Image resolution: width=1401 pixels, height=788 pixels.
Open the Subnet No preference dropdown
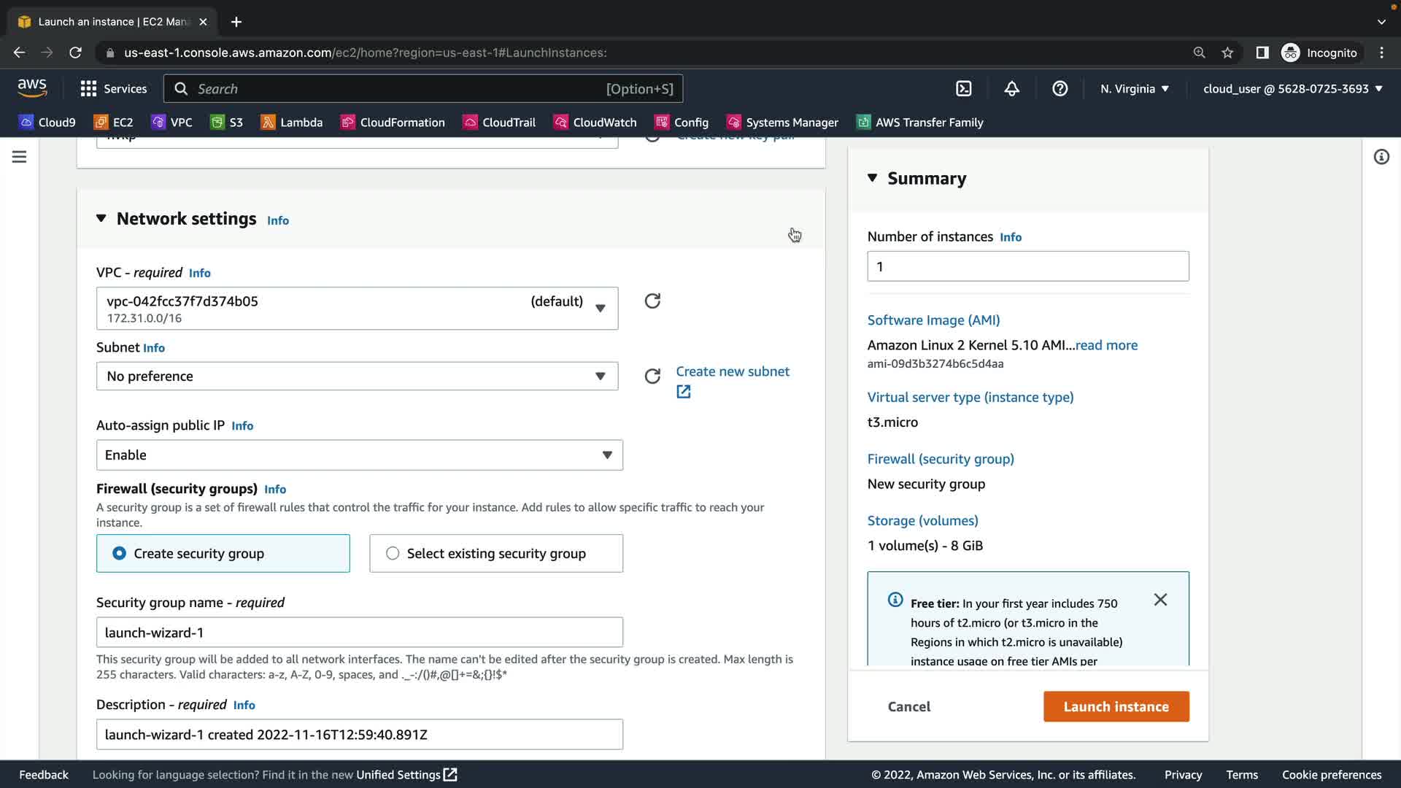coord(357,376)
